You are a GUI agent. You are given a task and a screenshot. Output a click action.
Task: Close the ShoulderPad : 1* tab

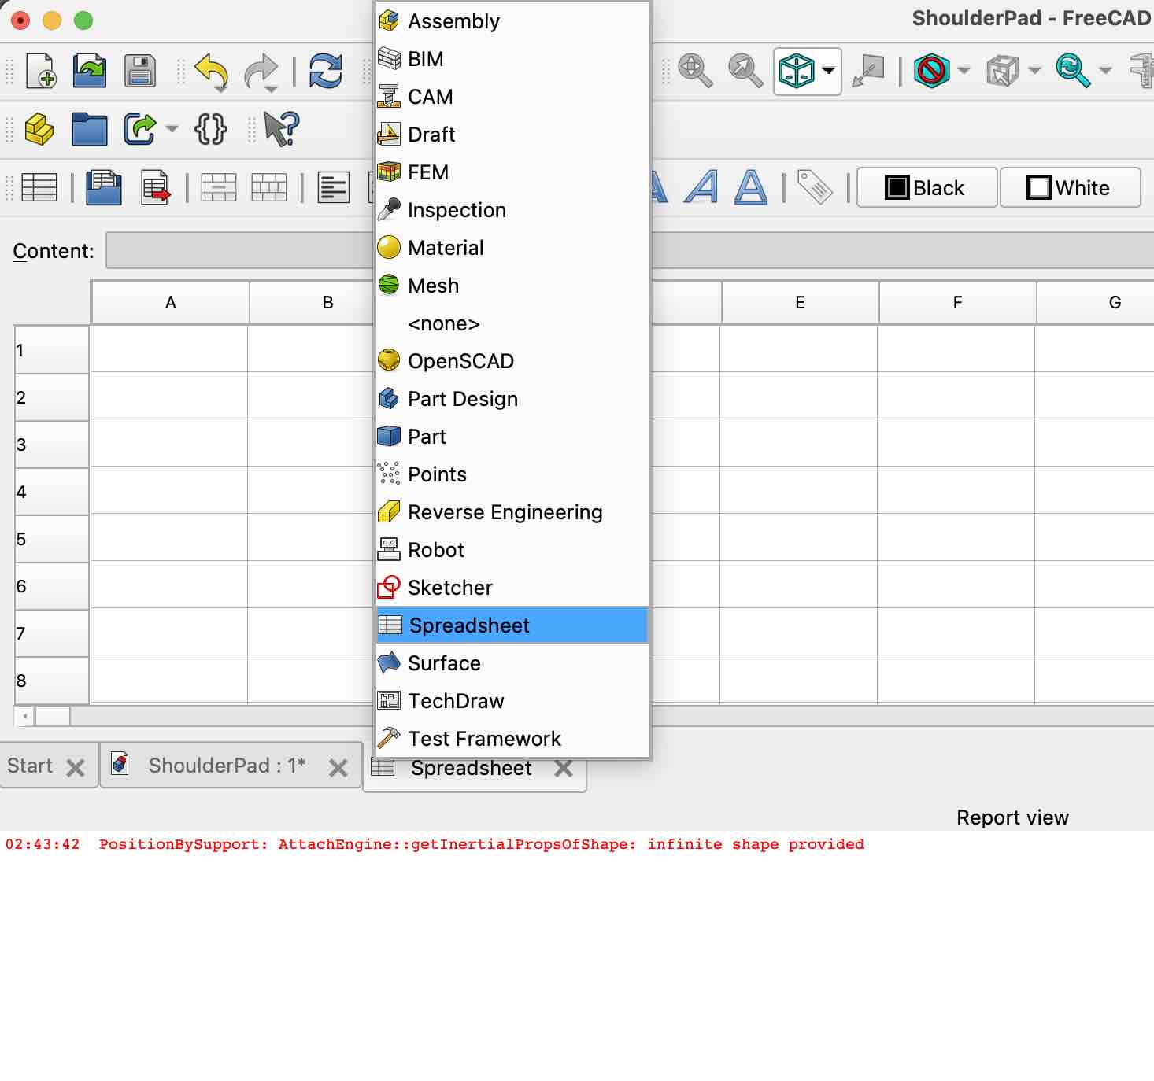[x=338, y=768]
